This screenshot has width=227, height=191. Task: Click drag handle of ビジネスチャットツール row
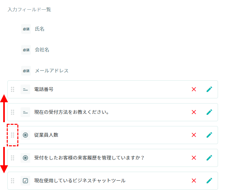point(13,181)
